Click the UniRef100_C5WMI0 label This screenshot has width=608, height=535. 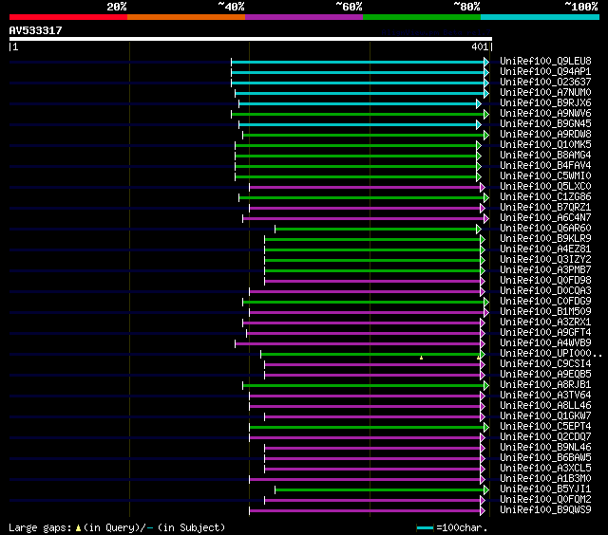tap(545, 176)
